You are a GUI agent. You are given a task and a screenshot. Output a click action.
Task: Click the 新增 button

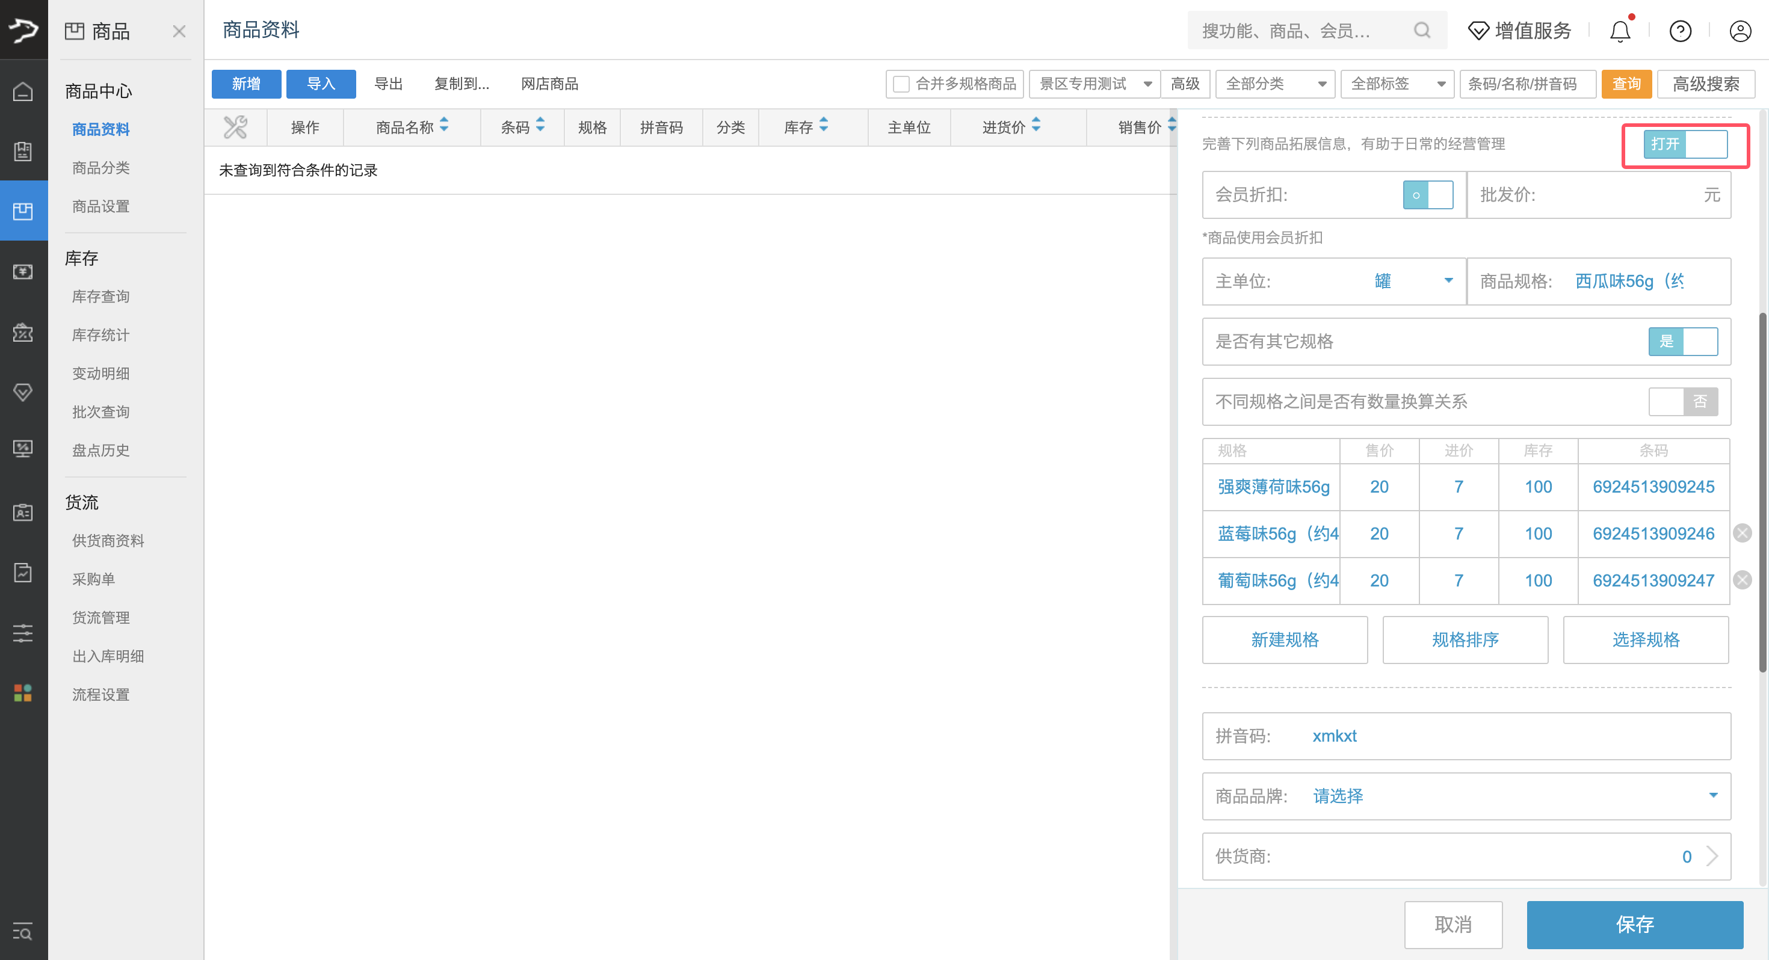247,84
